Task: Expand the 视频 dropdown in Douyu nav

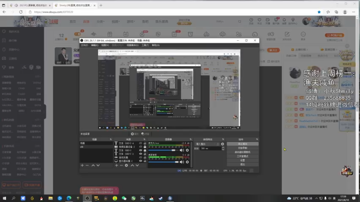Action: tap(116, 22)
